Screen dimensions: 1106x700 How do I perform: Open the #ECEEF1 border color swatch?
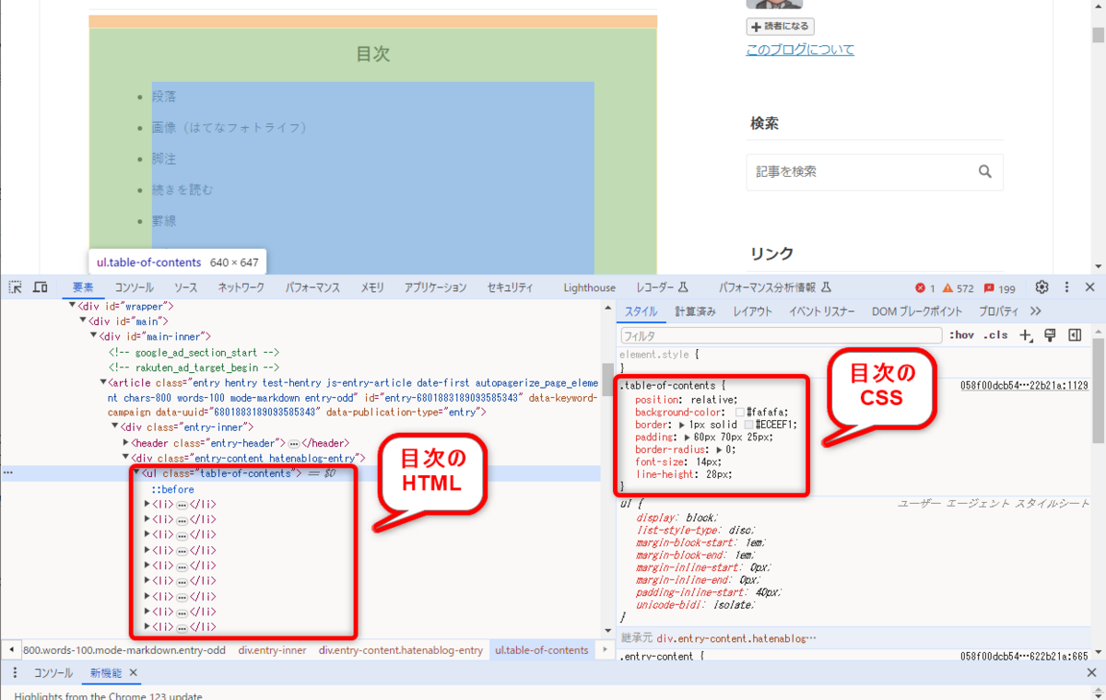click(749, 425)
